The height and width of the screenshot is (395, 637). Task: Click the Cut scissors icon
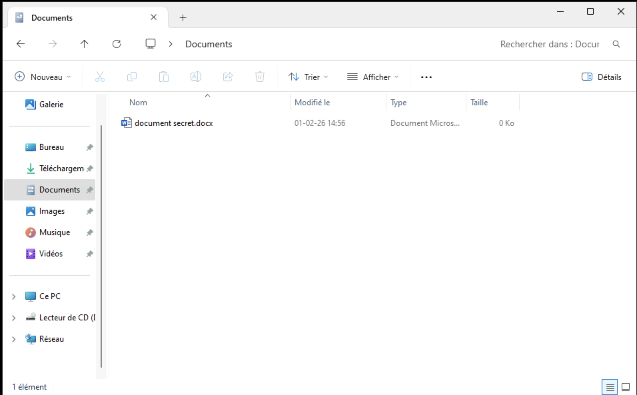(x=100, y=77)
